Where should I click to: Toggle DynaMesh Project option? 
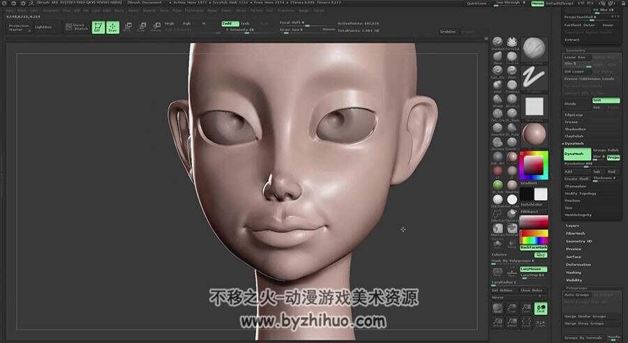pyautogui.click(x=613, y=158)
